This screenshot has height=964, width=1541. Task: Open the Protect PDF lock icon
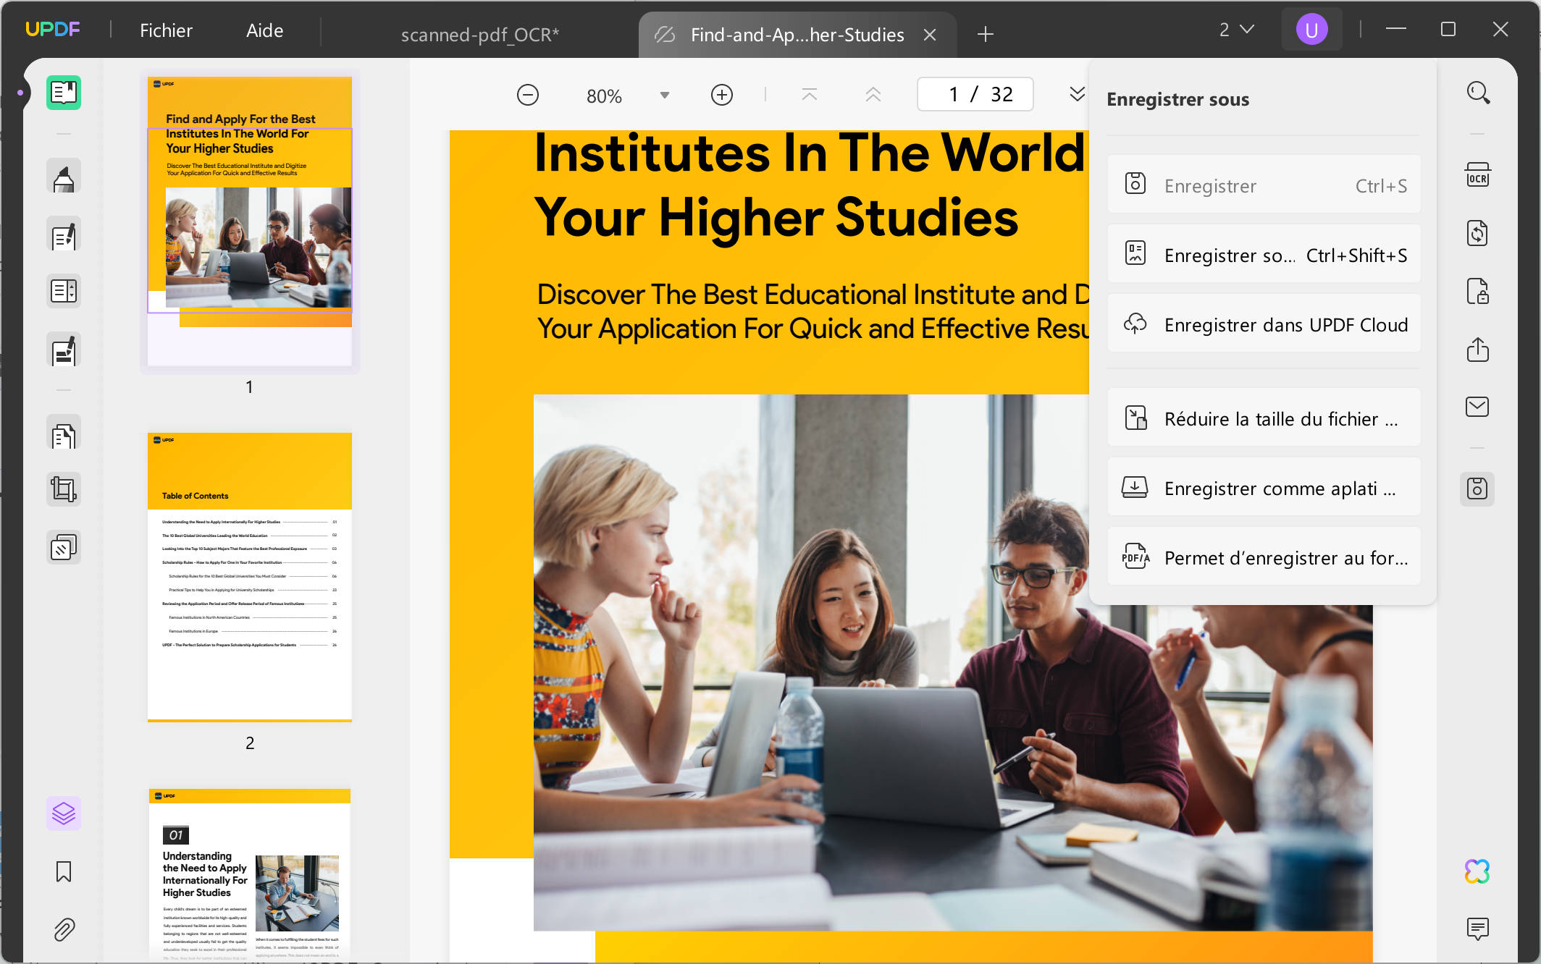[1477, 292]
